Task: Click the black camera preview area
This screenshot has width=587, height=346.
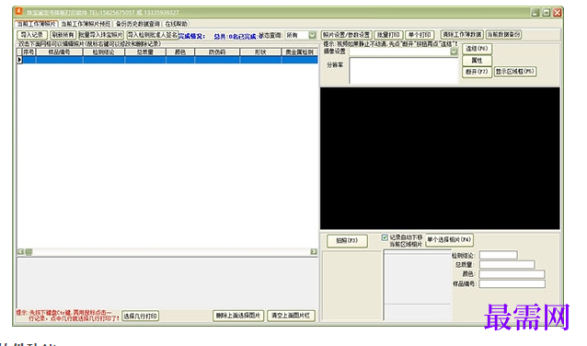Action: point(440,158)
